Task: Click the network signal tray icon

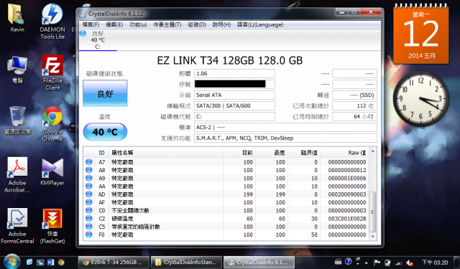Action: click(x=398, y=263)
